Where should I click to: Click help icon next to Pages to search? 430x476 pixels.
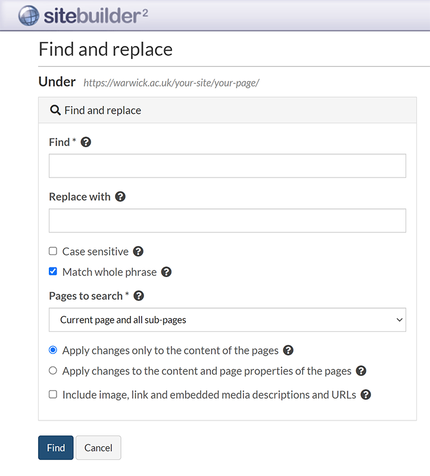click(x=139, y=295)
